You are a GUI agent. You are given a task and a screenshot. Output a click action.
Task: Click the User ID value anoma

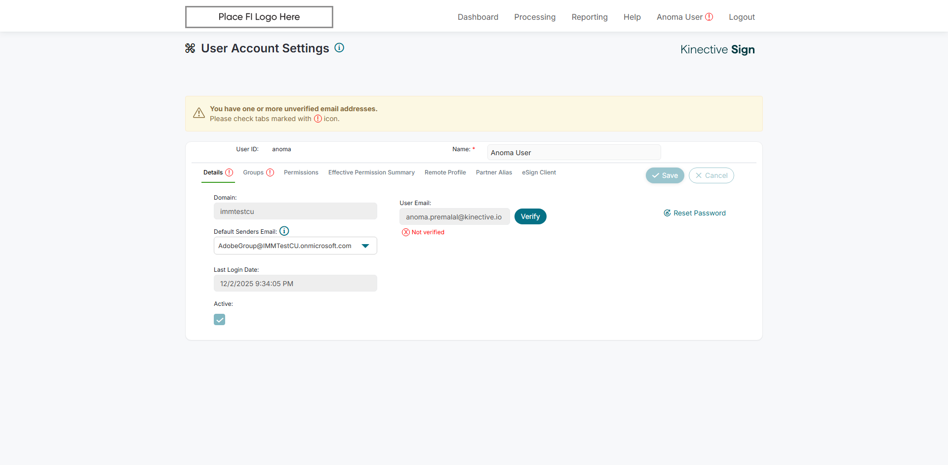coord(281,149)
